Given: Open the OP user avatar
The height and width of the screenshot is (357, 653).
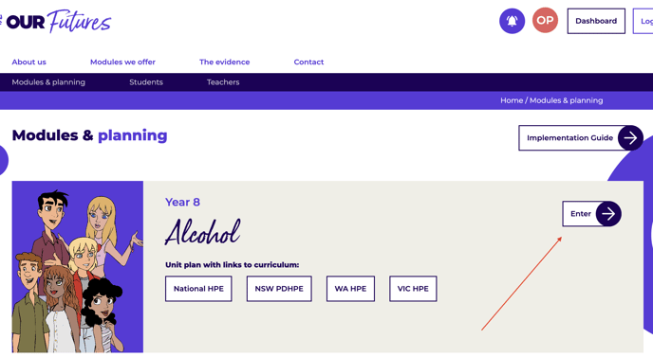Looking at the screenshot, I should click(x=545, y=21).
